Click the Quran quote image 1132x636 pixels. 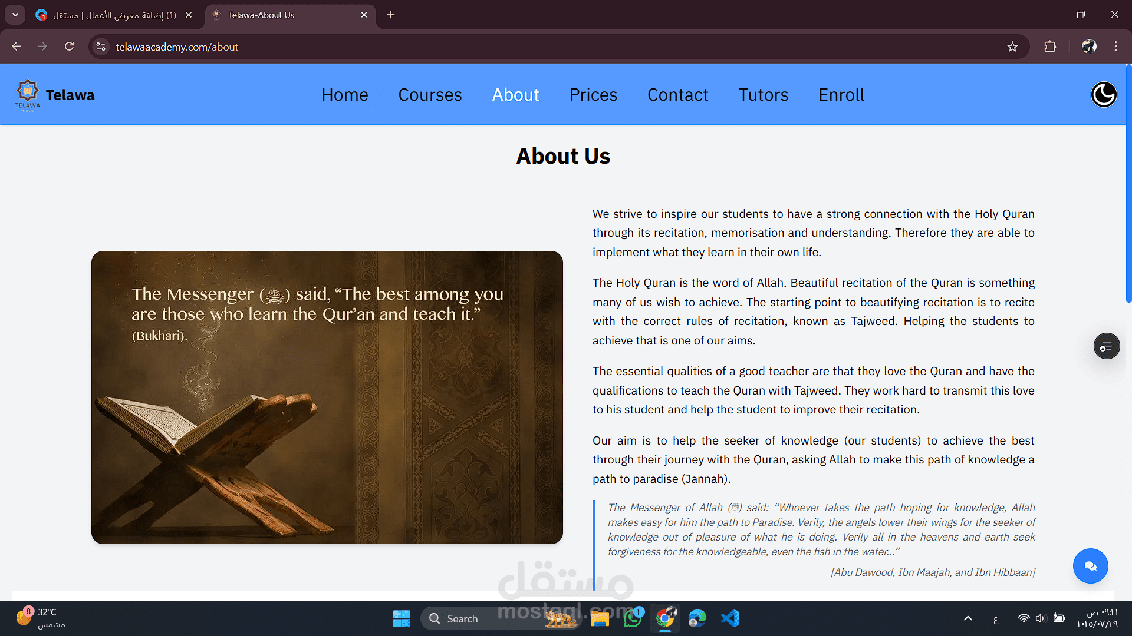pyautogui.click(x=327, y=397)
